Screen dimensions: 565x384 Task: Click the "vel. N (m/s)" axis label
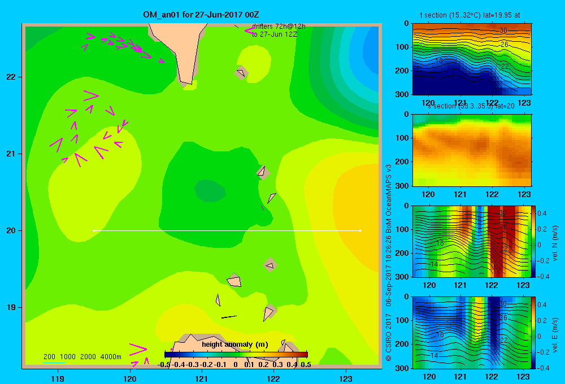[x=555, y=243]
